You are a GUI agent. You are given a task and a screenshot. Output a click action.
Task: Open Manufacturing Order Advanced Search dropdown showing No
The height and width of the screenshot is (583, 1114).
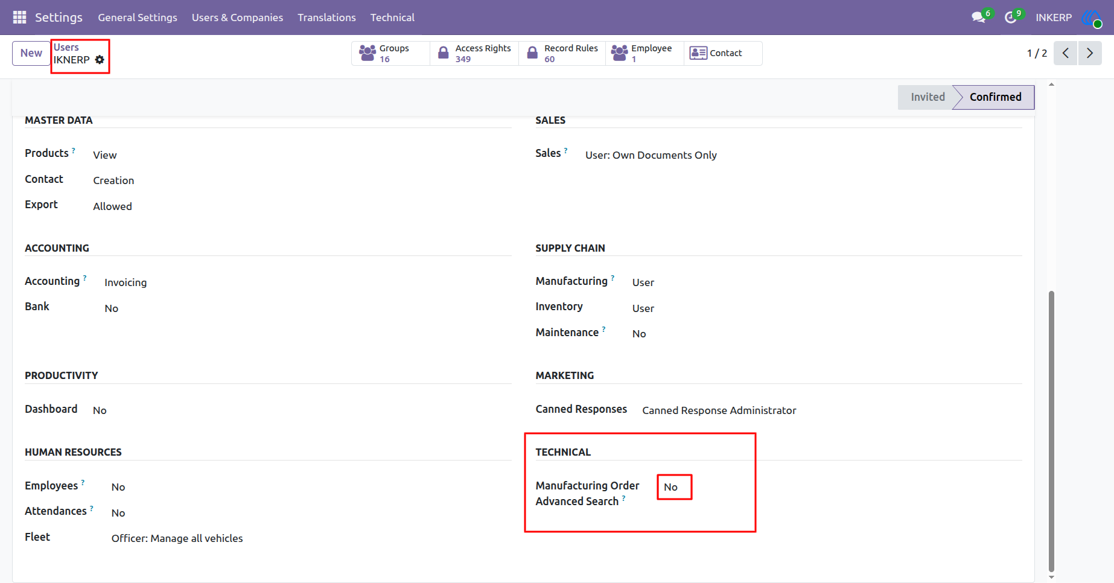point(671,487)
